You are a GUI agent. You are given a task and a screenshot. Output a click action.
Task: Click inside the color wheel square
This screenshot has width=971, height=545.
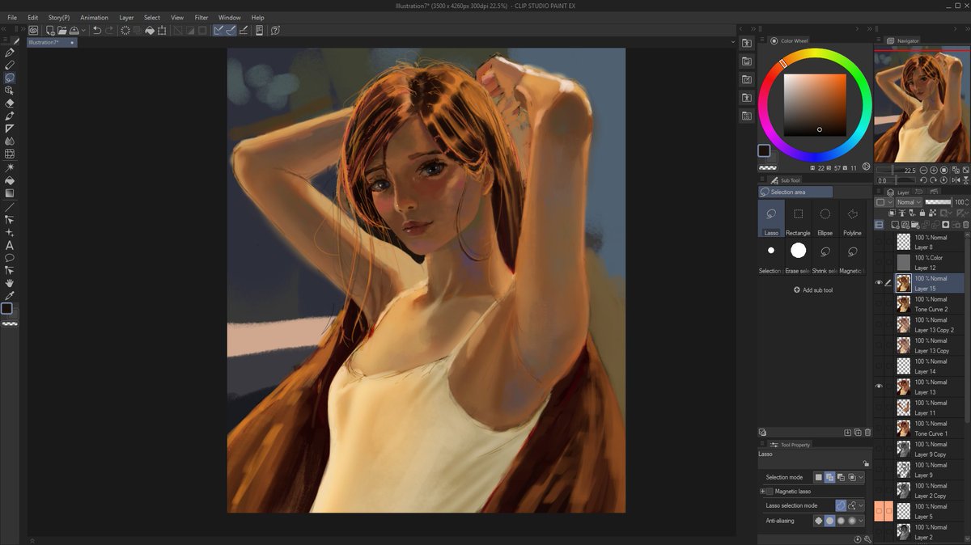[x=815, y=105]
